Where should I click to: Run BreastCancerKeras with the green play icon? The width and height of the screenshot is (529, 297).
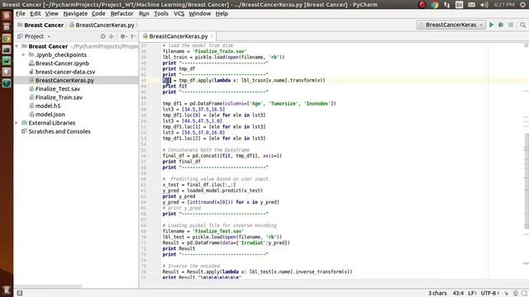click(x=491, y=25)
